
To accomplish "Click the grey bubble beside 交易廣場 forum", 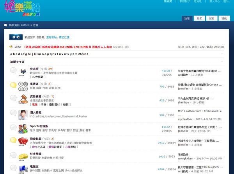I will 13,98.
